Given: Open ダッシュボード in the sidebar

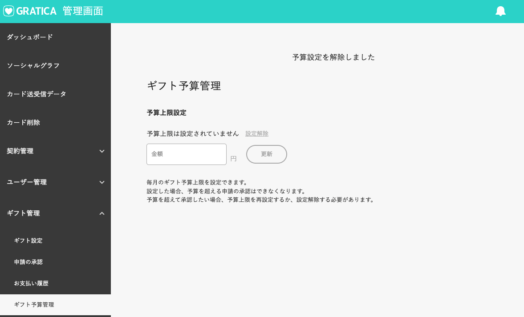Looking at the screenshot, I should pyautogui.click(x=30, y=37).
